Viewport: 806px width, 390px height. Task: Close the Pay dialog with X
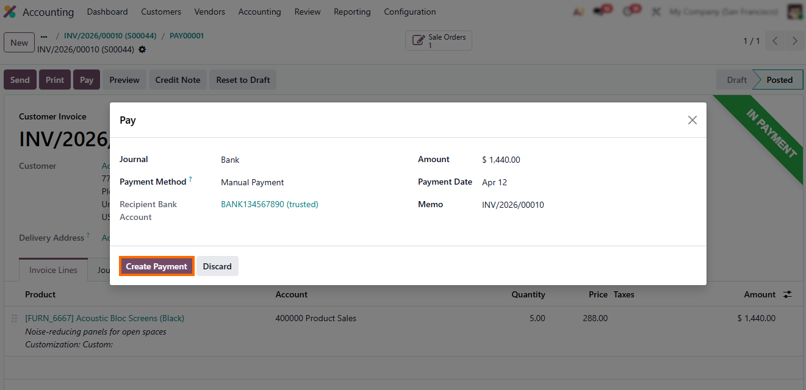click(x=693, y=120)
